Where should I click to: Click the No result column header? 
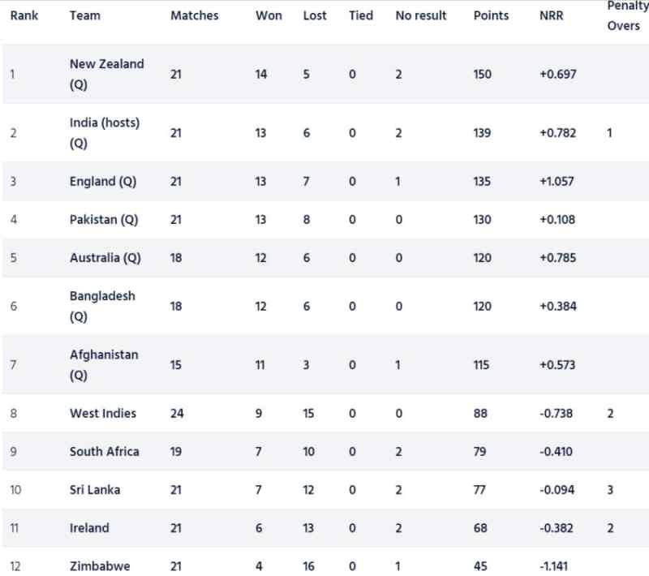pyautogui.click(x=421, y=15)
